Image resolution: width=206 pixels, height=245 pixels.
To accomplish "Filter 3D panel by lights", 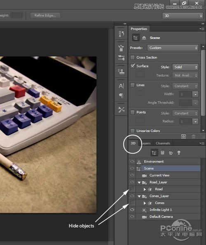I will pyautogui.click(x=179, y=152).
